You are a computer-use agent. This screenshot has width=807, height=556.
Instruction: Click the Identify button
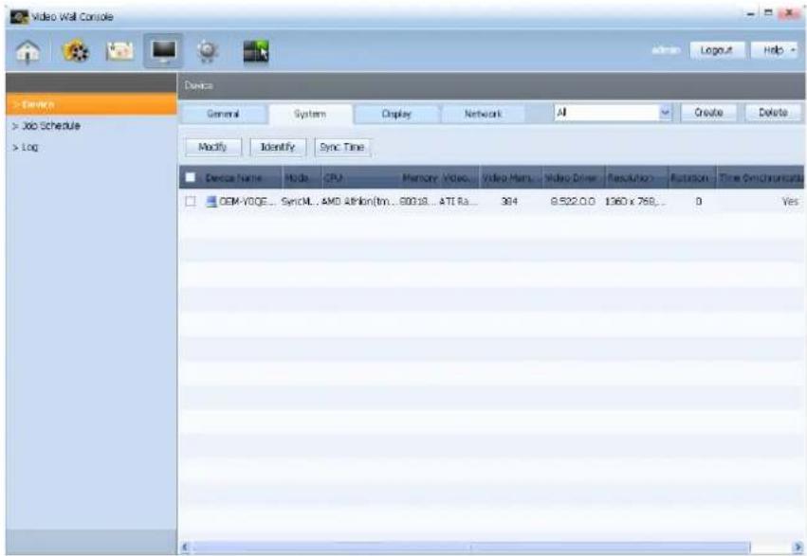[278, 147]
